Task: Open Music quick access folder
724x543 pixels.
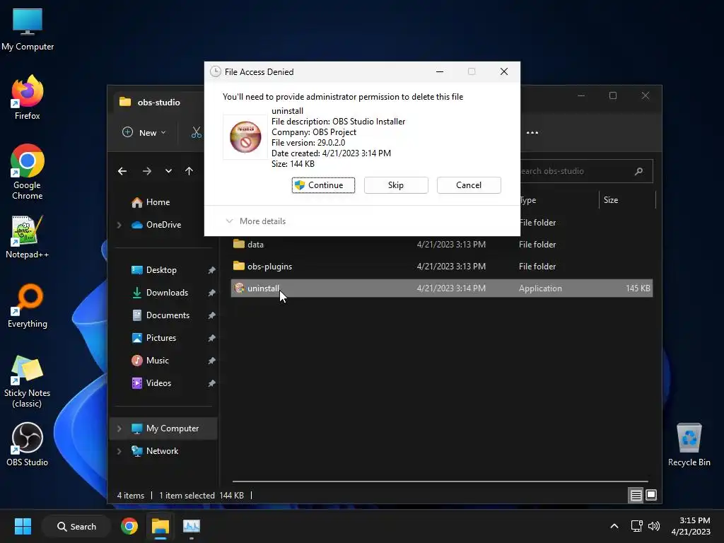Action: point(150,361)
